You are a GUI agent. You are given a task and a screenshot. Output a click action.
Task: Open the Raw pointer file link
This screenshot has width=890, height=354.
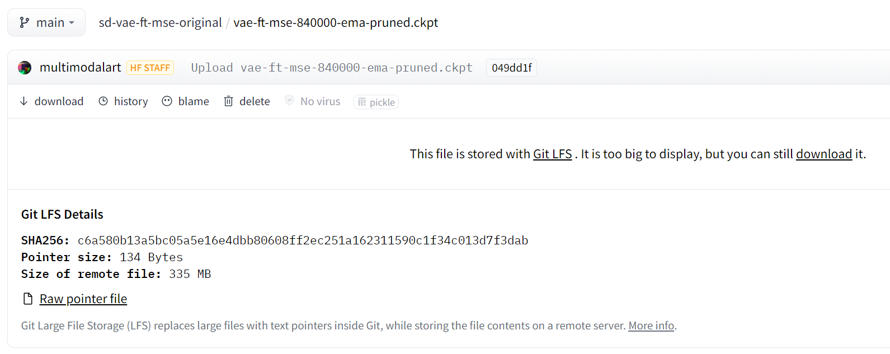[x=83, y=299]
